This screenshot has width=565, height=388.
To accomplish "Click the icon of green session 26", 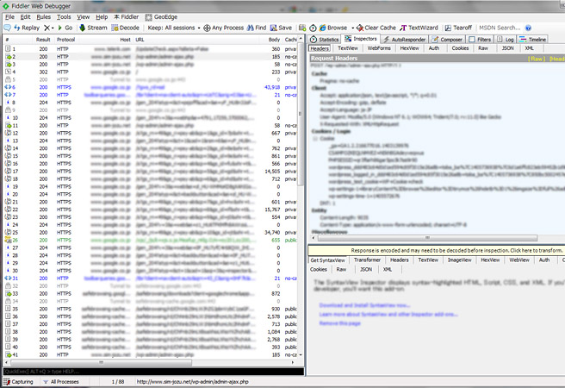I will tap(8, 241).
